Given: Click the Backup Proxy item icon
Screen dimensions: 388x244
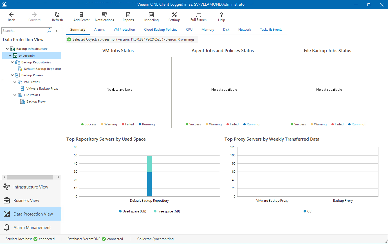Looking at the screenshot, I should tap(23, 101).
